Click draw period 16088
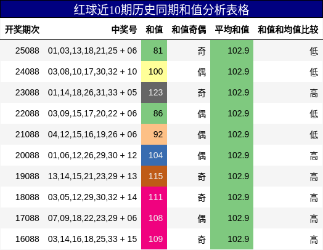Image resolution: width=323 pixels, height=250 pixels. tap(27, 239)
